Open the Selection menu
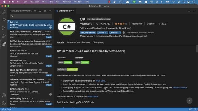The width and height of the screenshot is (198, 111). 35,2
